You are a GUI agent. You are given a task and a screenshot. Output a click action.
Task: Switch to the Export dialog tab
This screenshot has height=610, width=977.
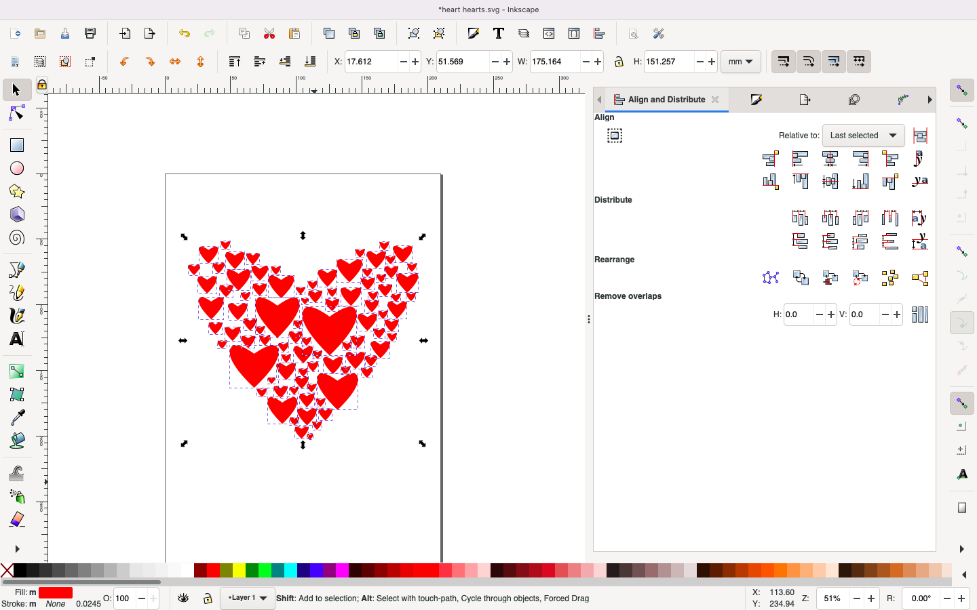(x=805, y=100)
